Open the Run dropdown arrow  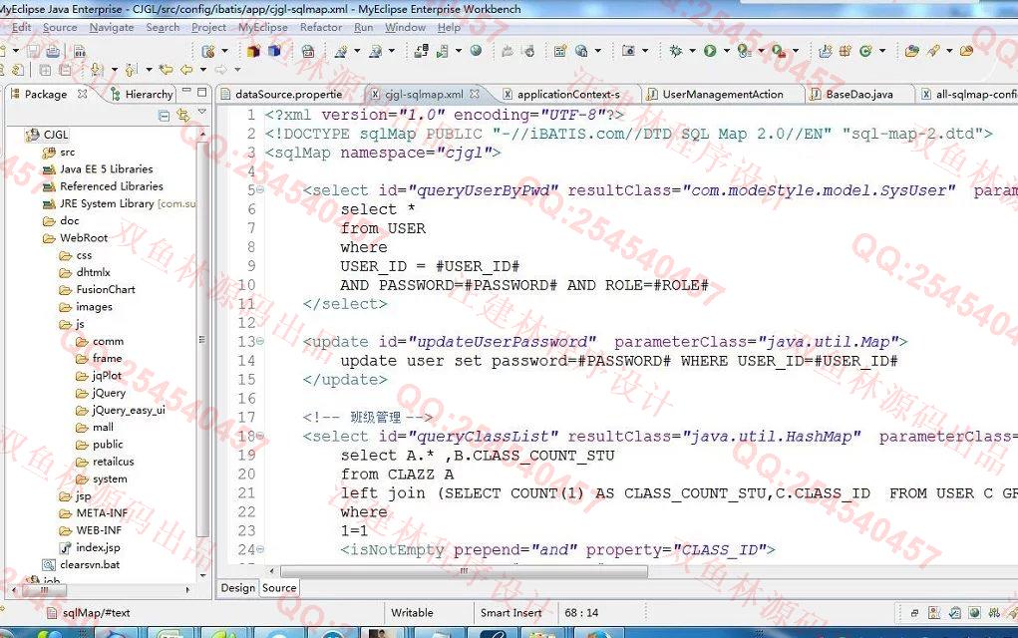point(727,51)
